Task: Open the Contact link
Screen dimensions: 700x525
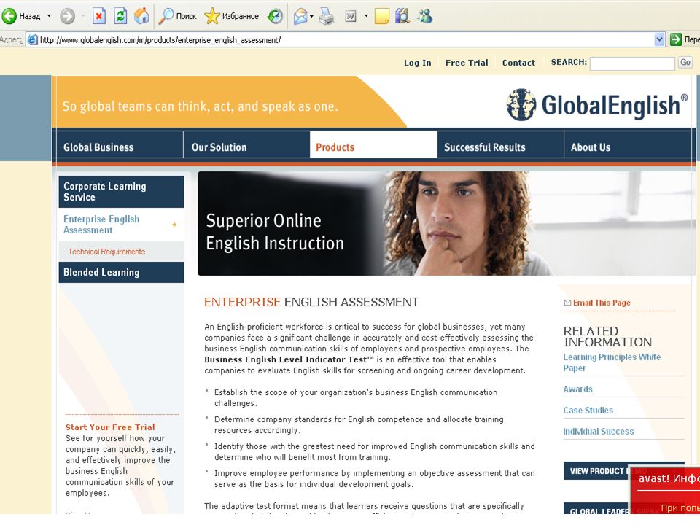Action: click(518, 63)
